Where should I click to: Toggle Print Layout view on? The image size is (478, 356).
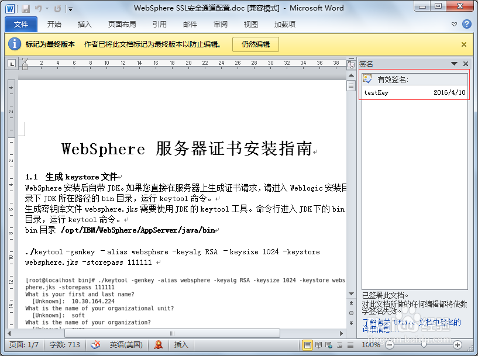pos(308,345)
